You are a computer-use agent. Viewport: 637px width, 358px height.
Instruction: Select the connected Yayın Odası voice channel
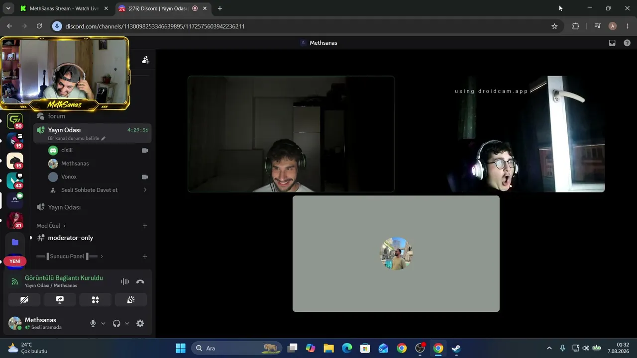click(92, 132)
